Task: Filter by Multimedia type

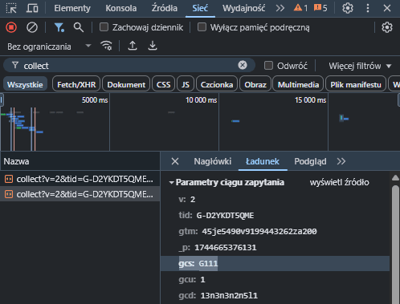Action: click(298, 85)
